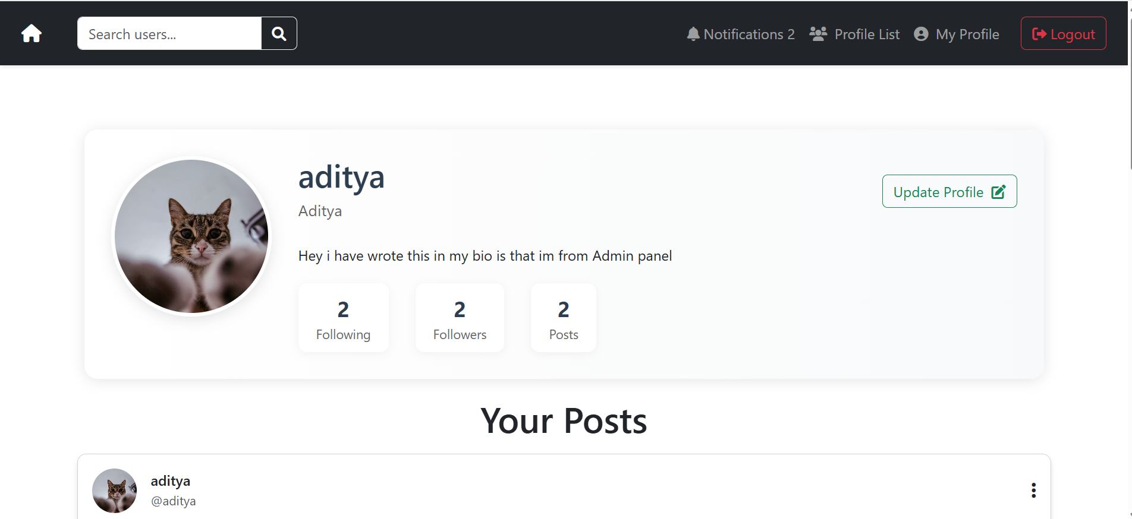The image size is (1132, 519).
Task: Click the My Profile user icon
Action: pos(921,34)
